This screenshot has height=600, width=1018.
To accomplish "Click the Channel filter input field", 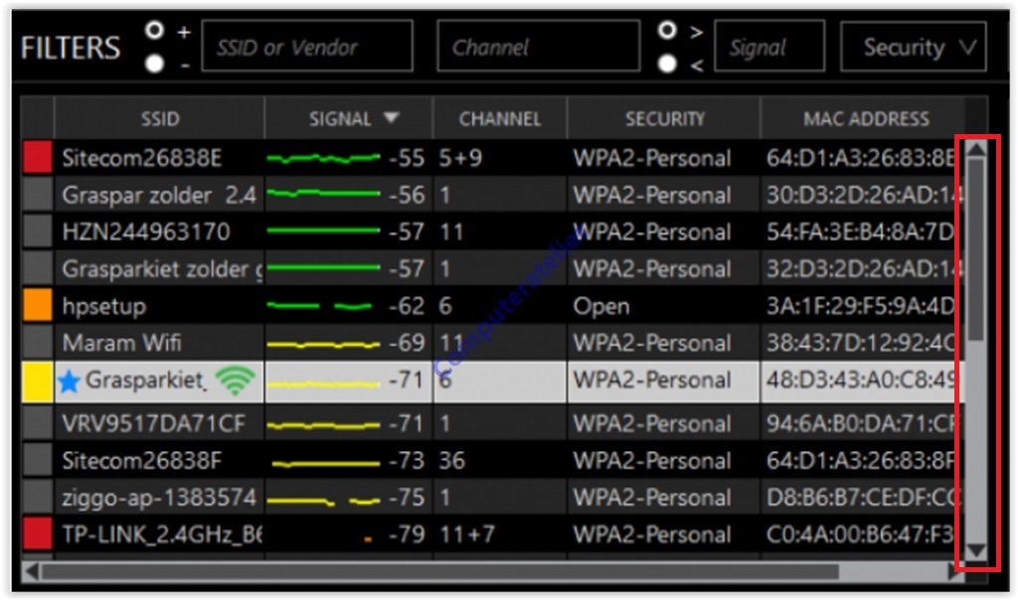I will pos(538,46).
